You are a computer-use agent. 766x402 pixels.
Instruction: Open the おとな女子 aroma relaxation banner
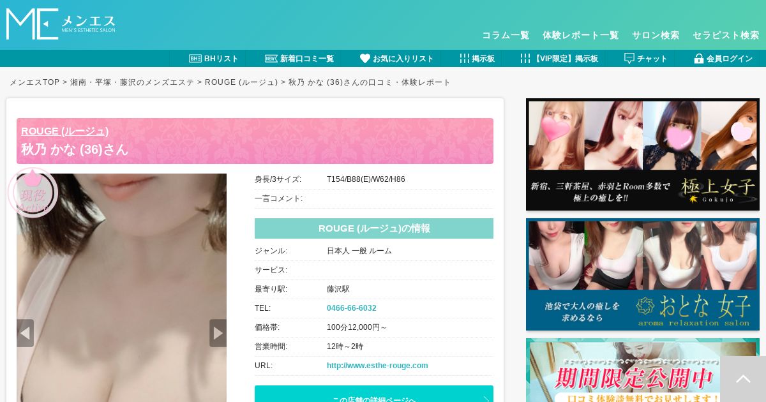[x=643, y=274]
